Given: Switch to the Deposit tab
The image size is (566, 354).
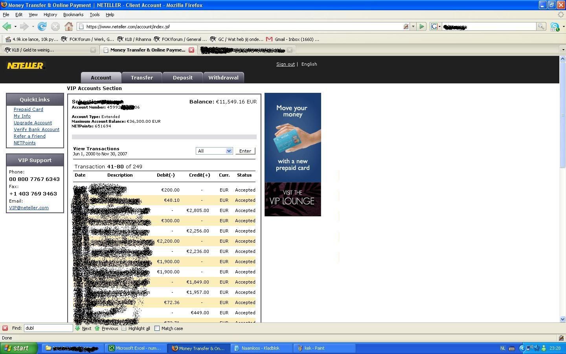Looking at the screenshot, I should click(183, 77).
